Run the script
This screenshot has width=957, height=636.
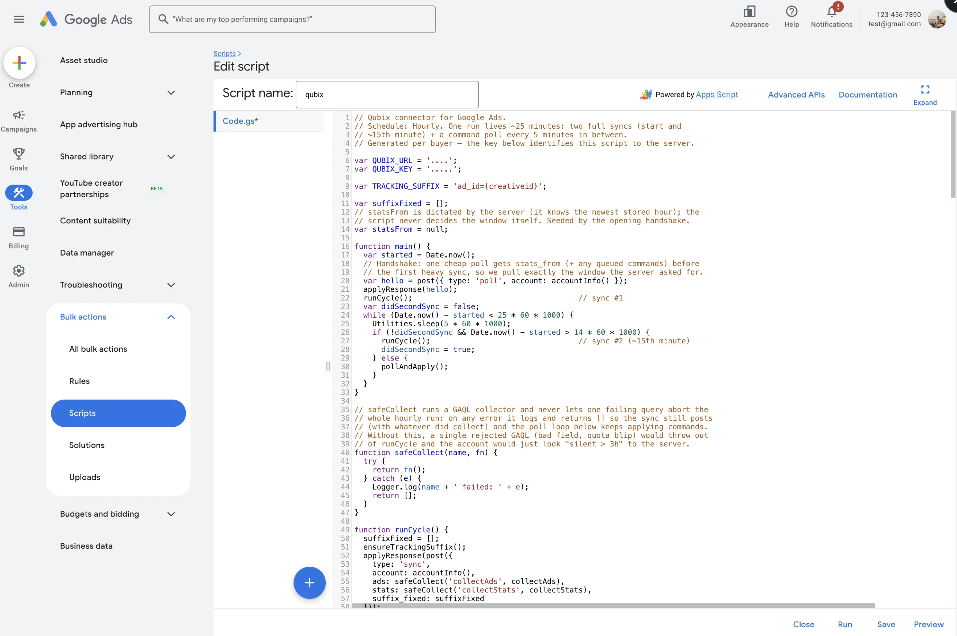coord(845,624)
